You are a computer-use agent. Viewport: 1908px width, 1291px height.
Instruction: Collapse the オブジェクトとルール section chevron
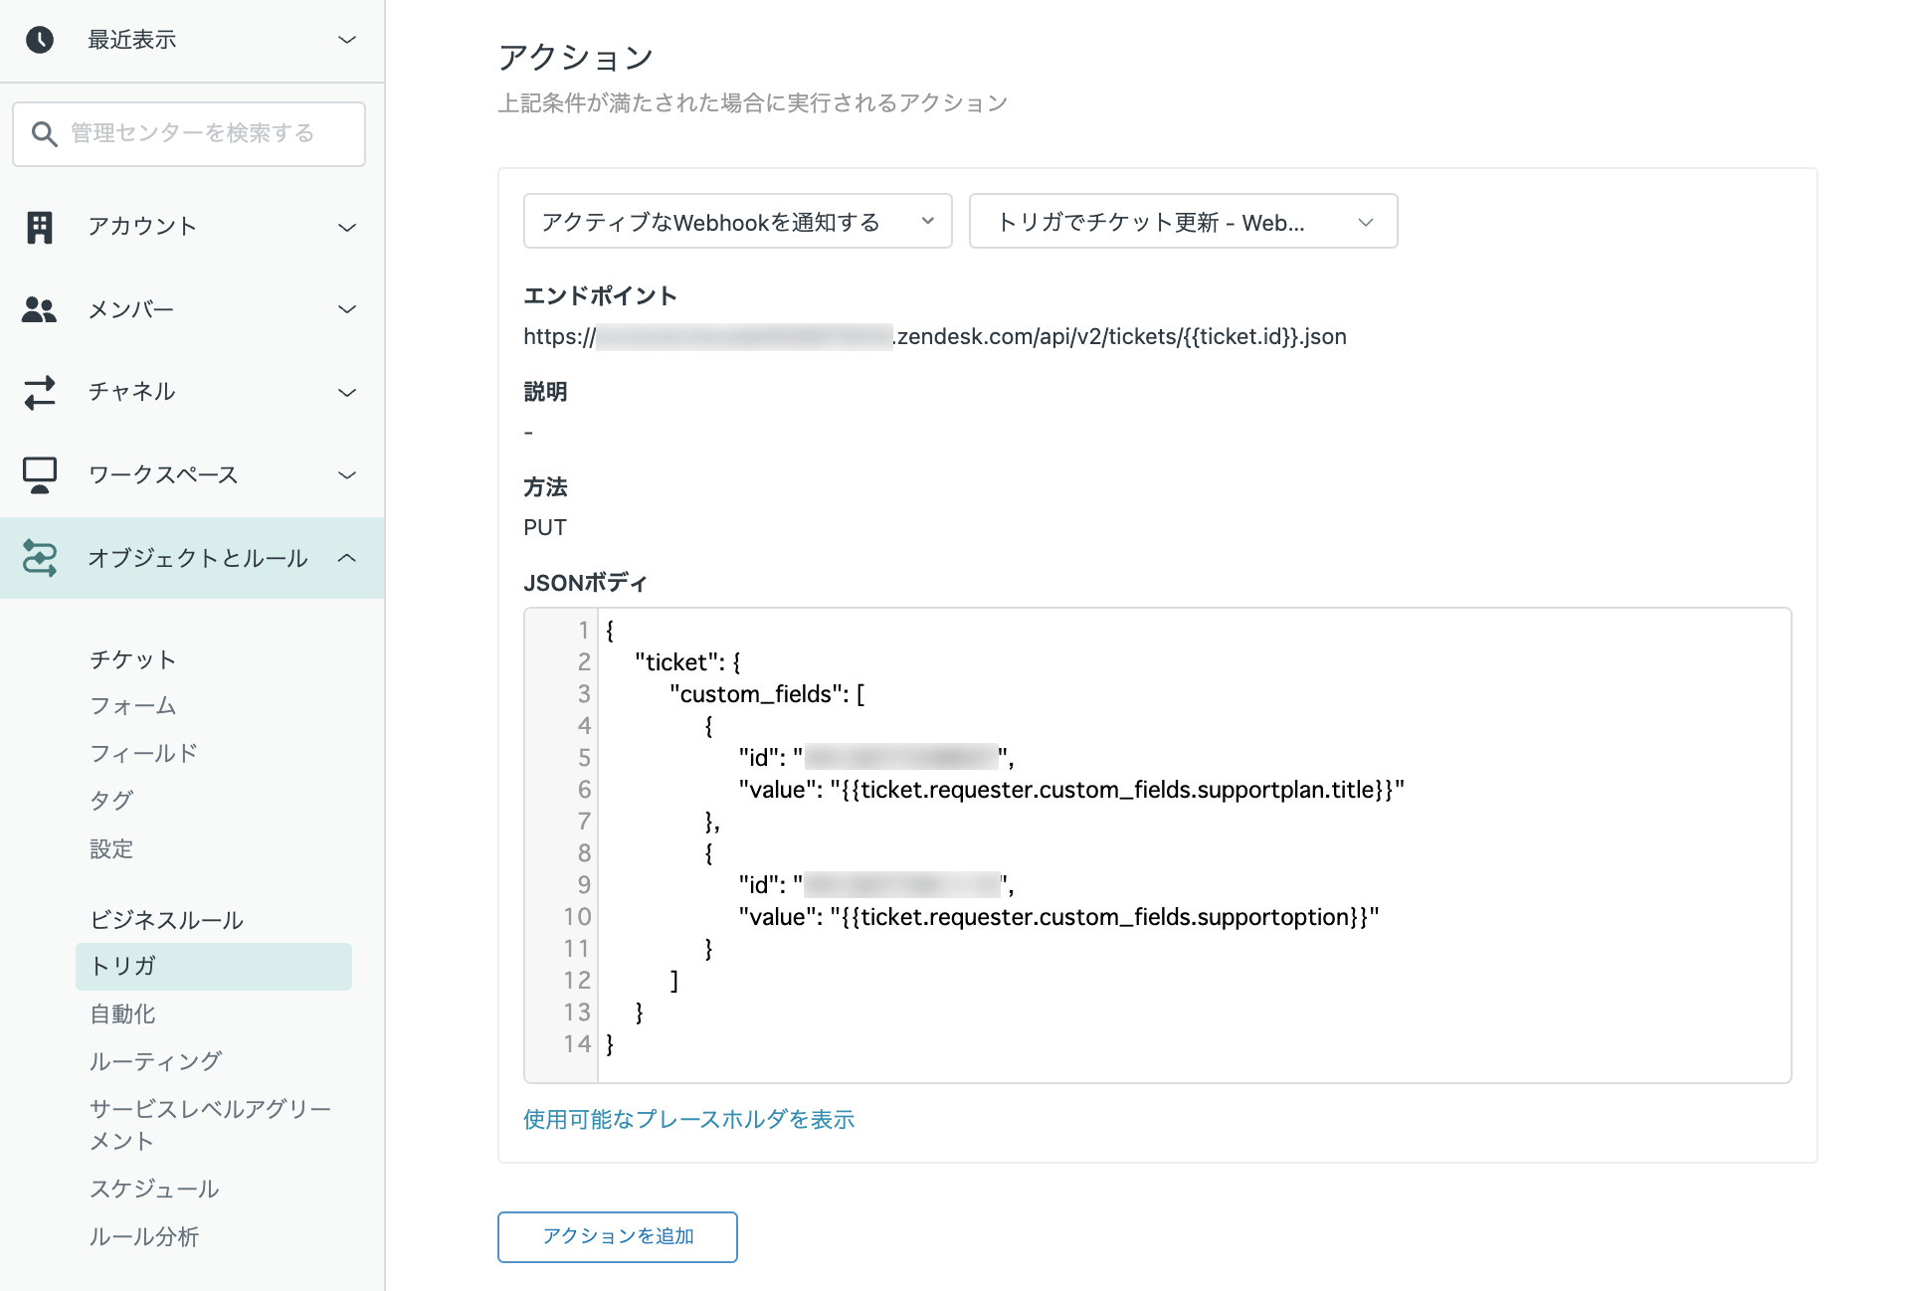(347, 558)
